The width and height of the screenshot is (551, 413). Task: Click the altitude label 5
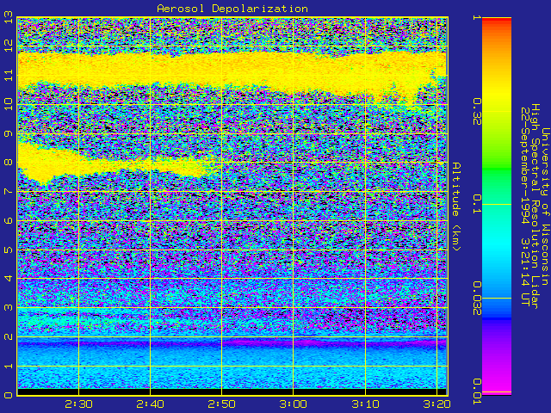click(9, 250)
